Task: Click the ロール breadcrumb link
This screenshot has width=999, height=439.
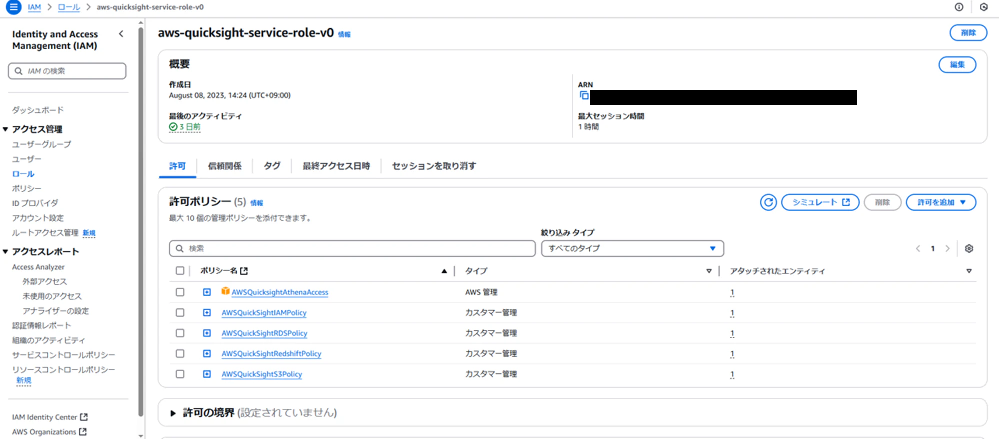Action: point(69,7)
